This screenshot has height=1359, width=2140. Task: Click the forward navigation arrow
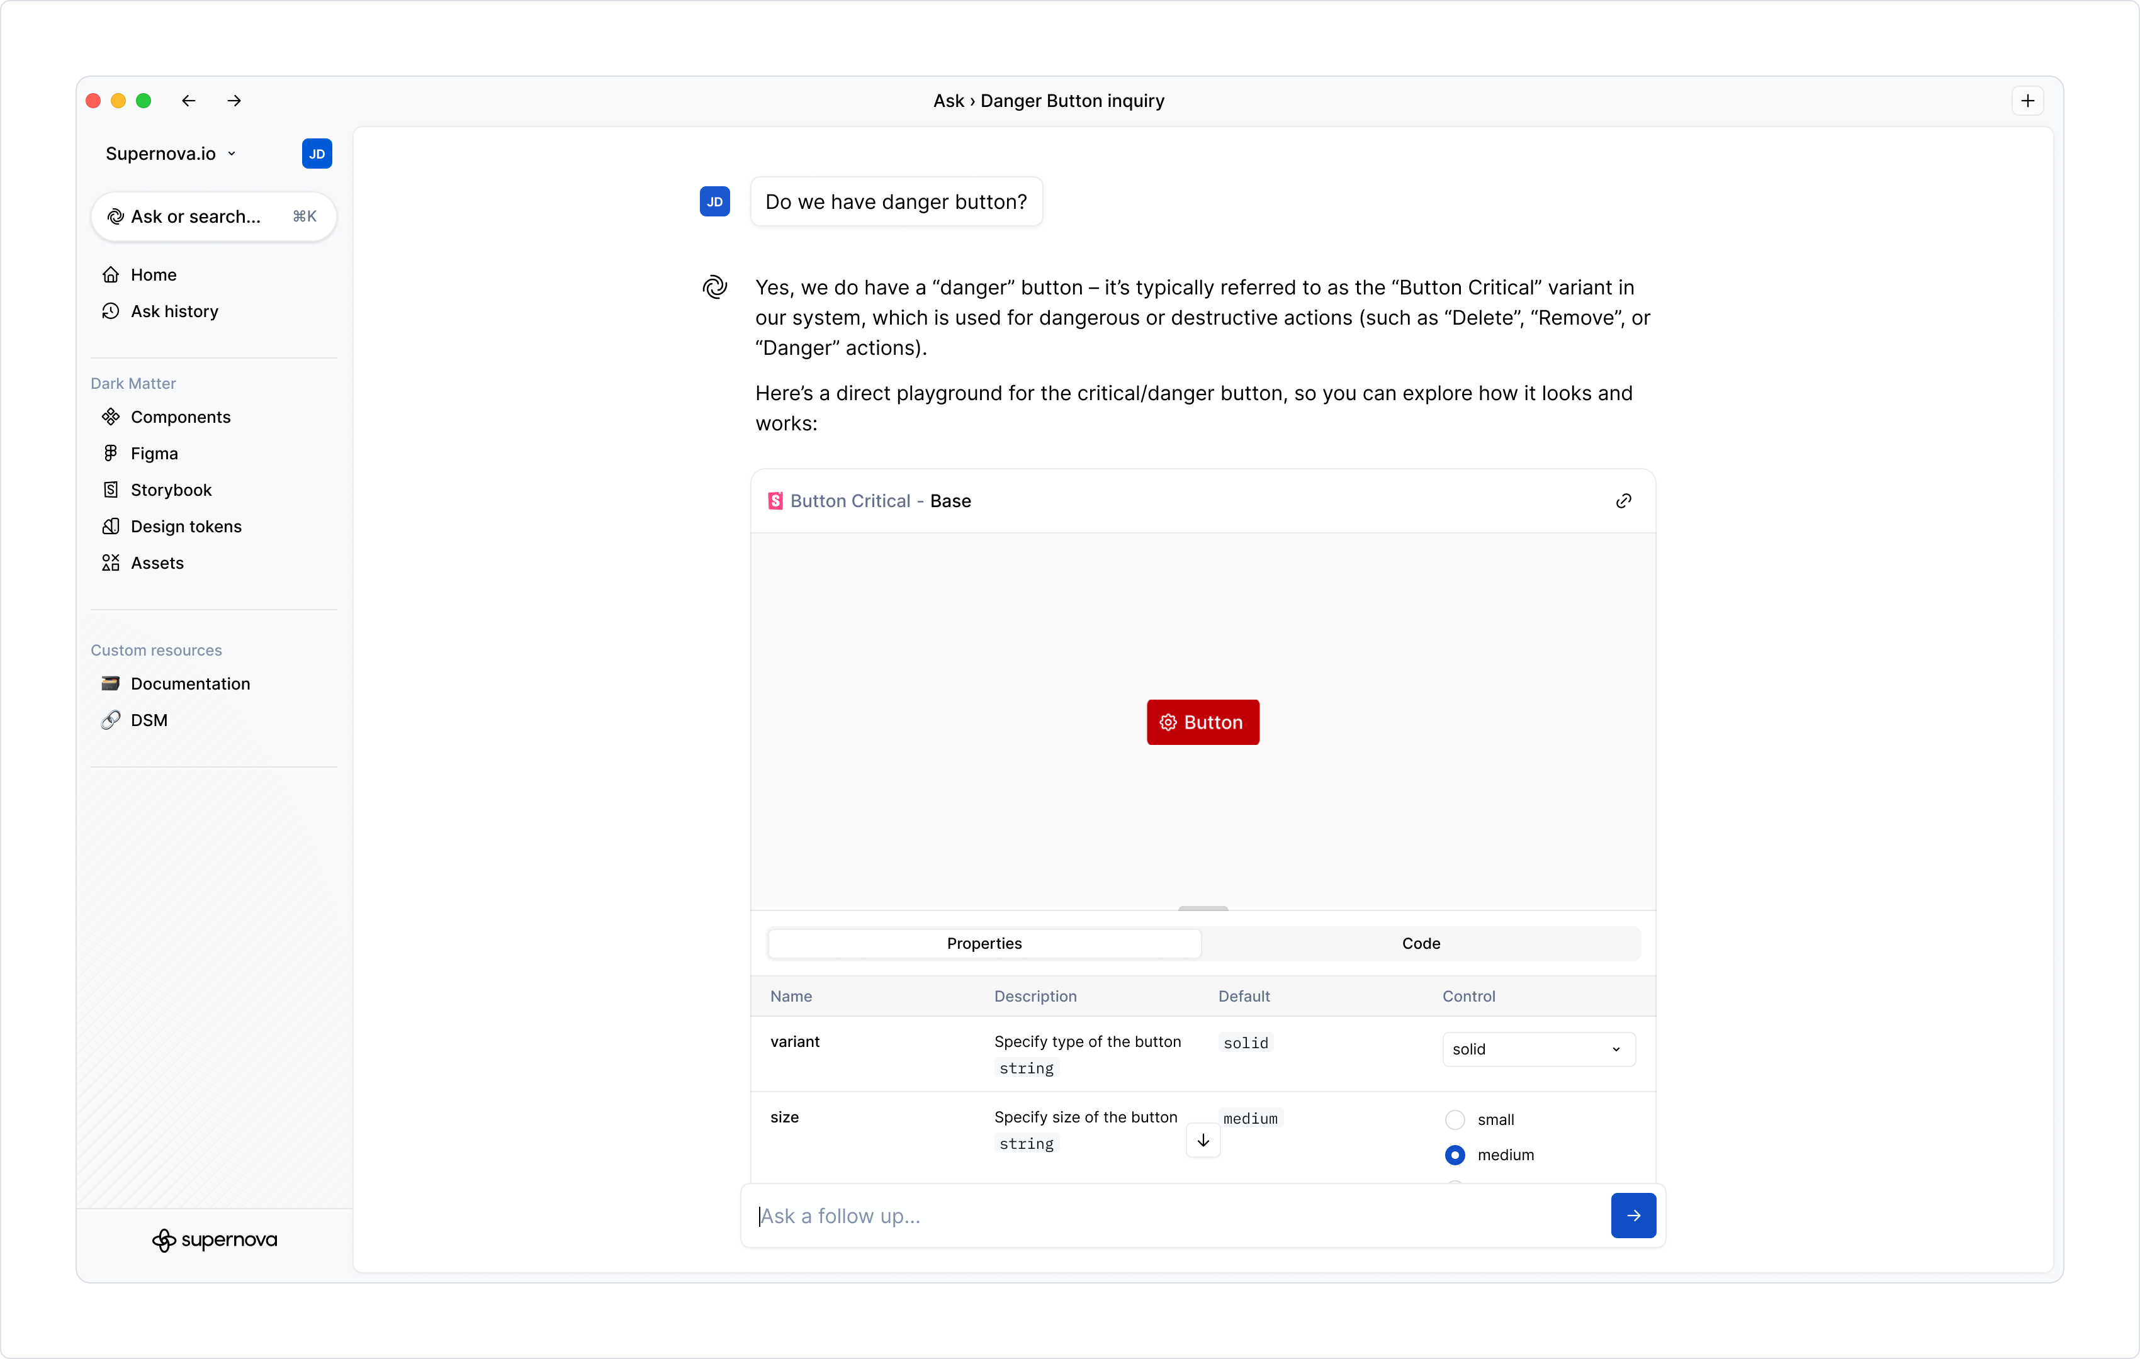[234, 101]
